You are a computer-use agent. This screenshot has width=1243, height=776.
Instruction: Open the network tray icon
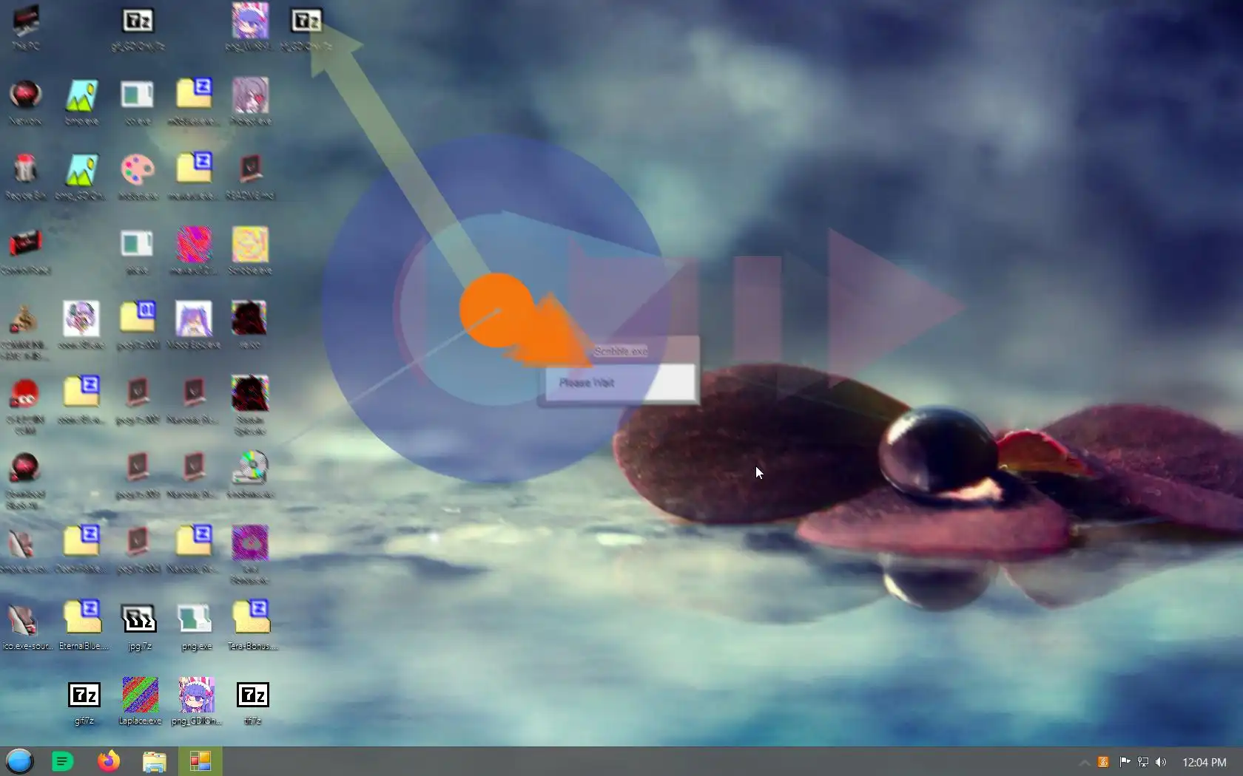tap(1143, 762)
